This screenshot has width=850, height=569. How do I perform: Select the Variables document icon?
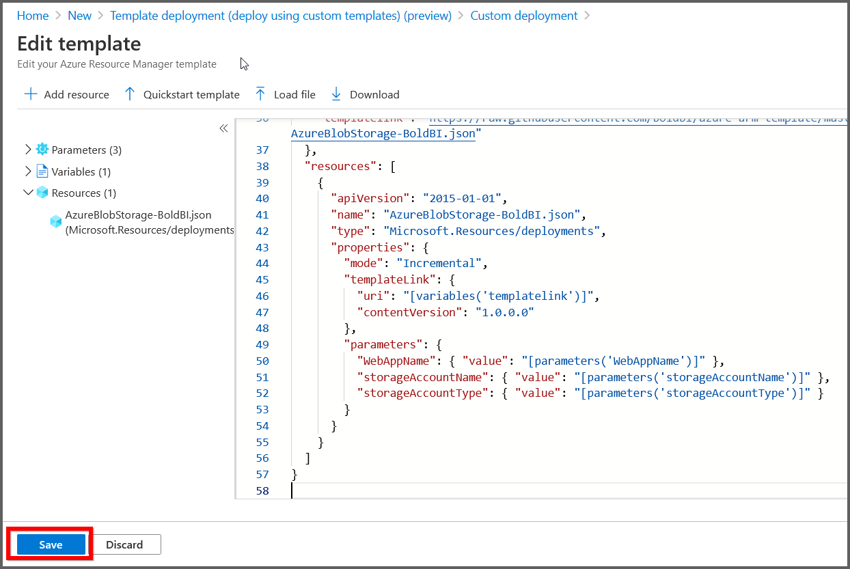[42, 171]
